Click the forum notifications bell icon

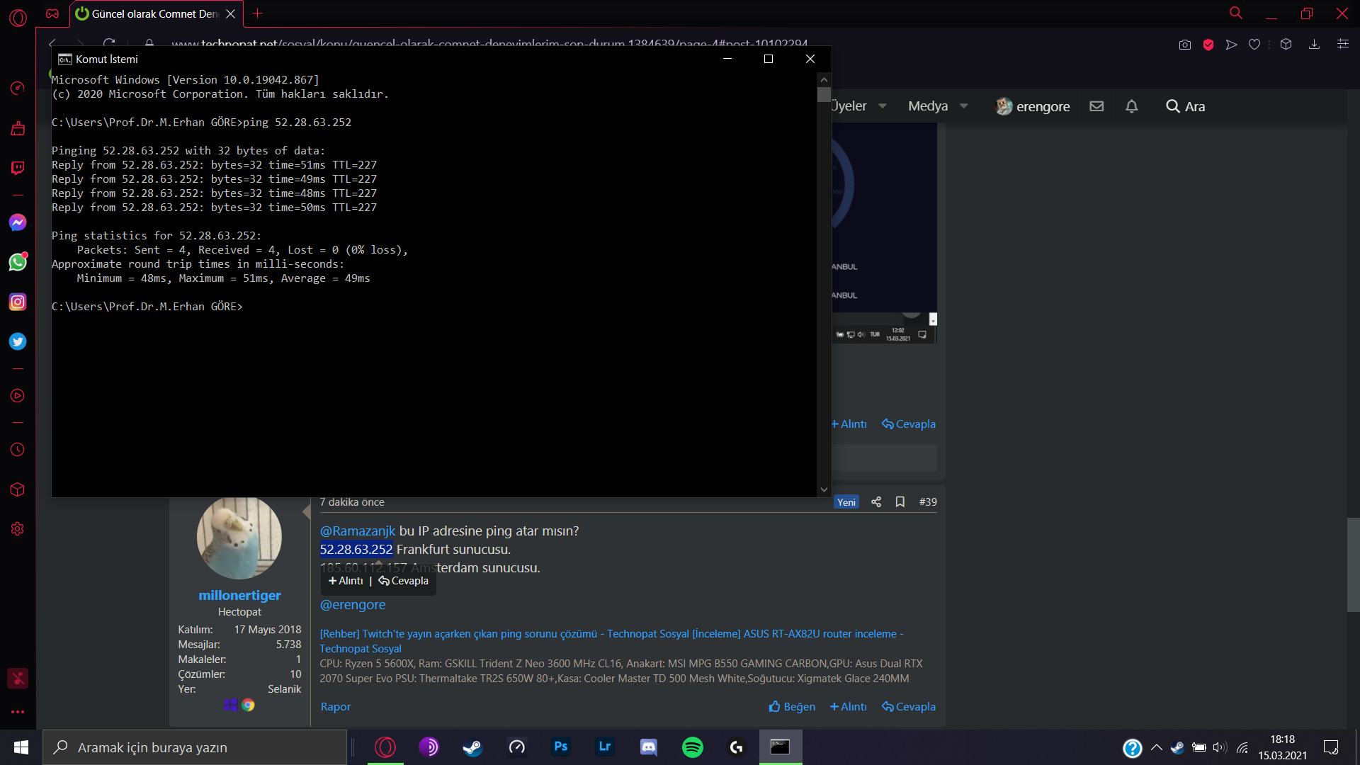click(x=1131, y=106)
